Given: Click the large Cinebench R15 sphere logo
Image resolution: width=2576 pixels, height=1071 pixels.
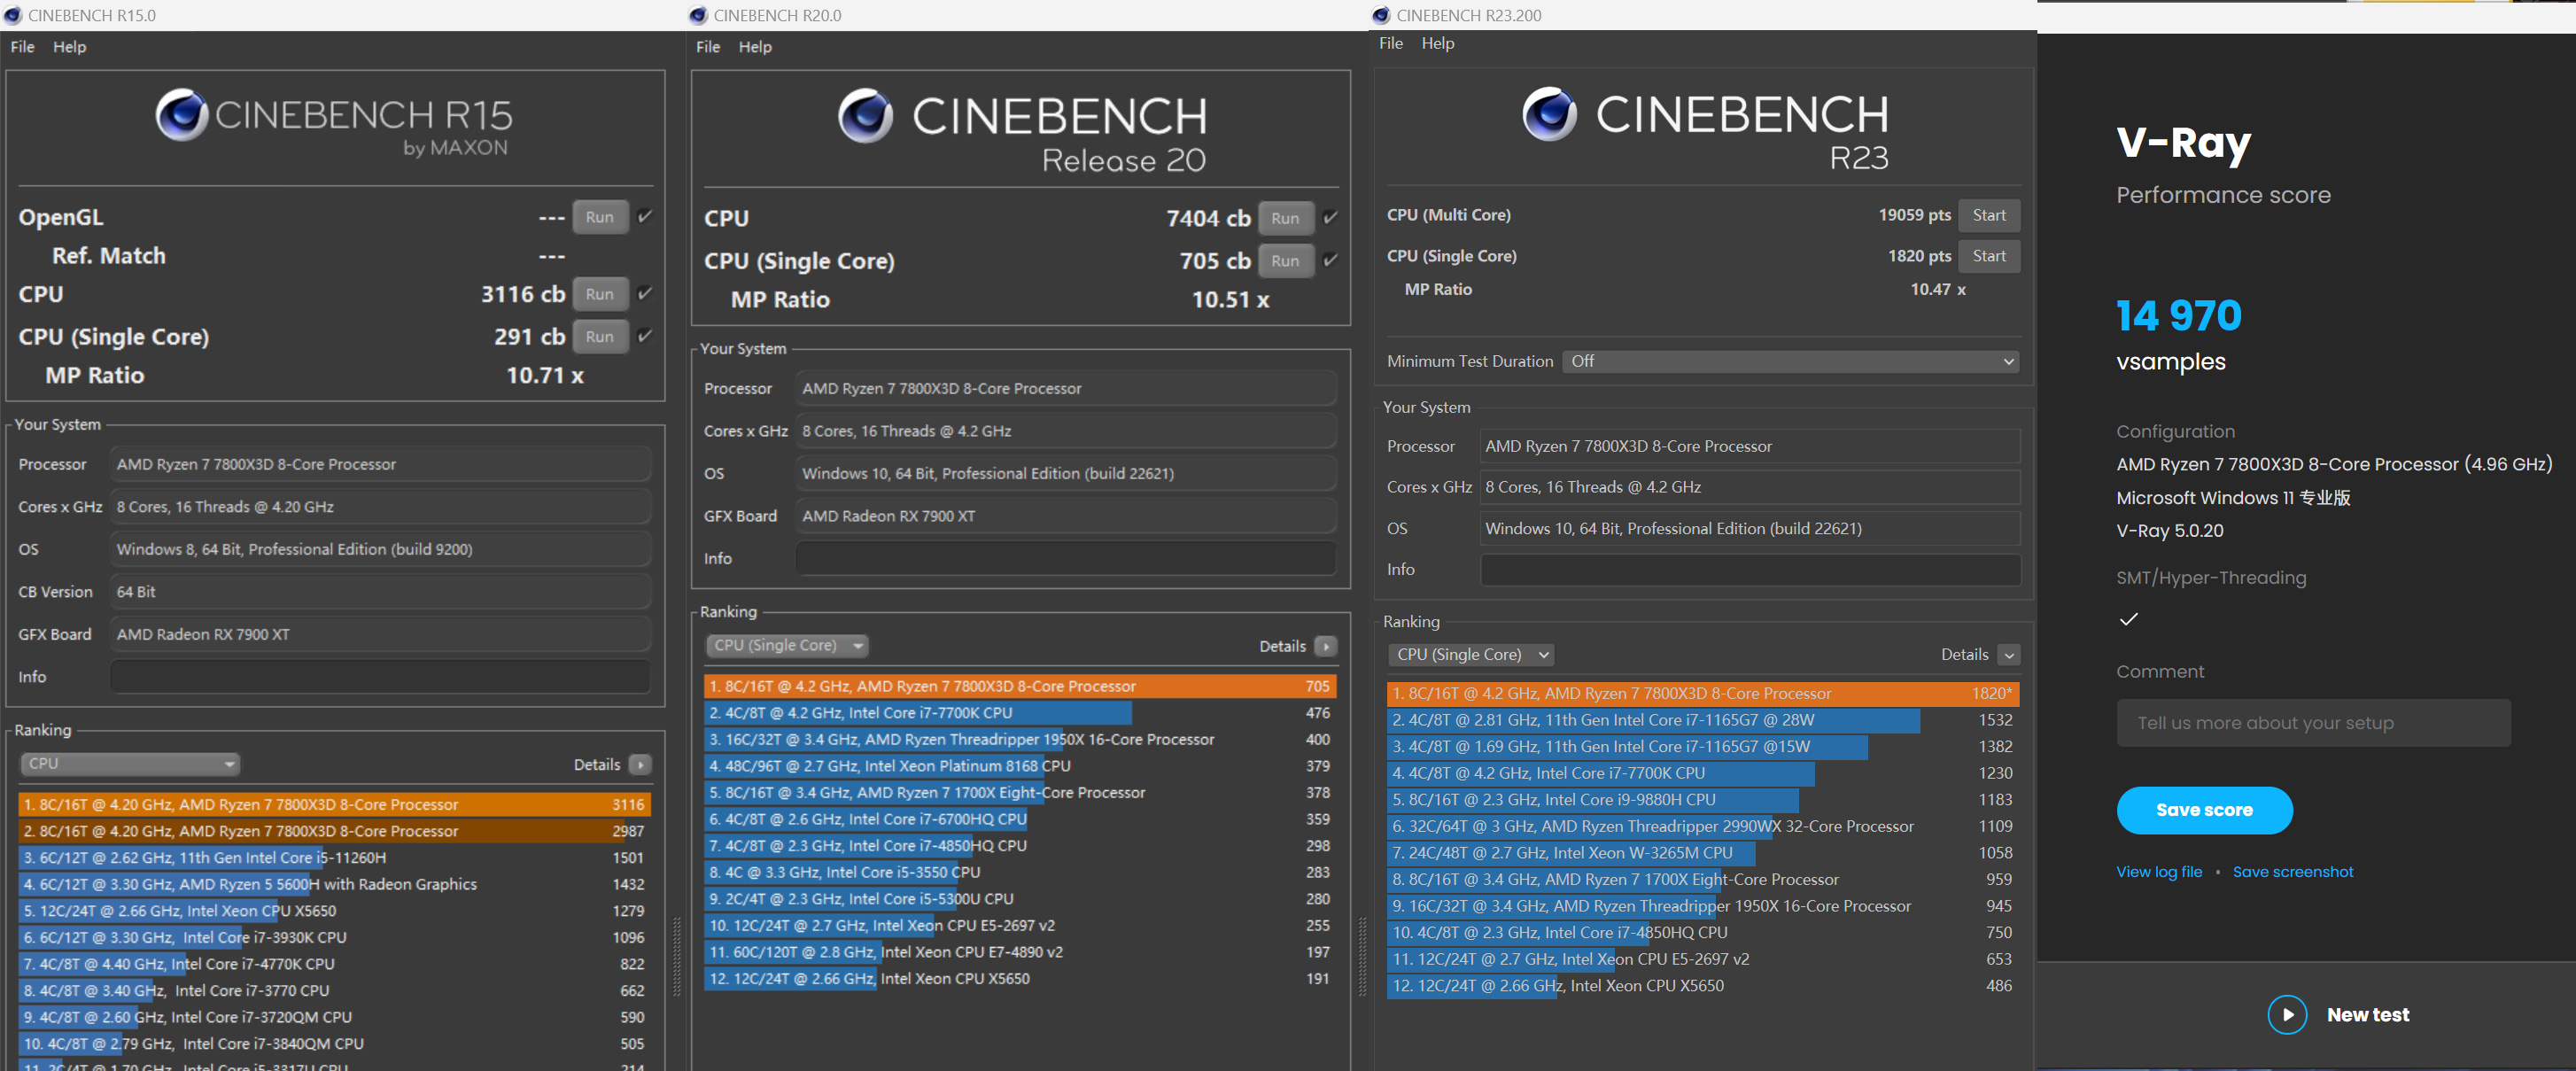Looking at the screenshot, I should 181,114.
